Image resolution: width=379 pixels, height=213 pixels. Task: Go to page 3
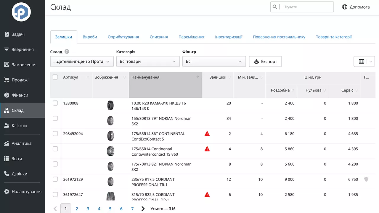[88, 209]
